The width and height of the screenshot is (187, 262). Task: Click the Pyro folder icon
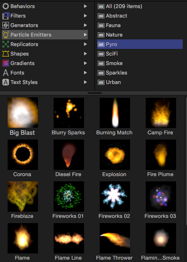click(x=101, y=45)
